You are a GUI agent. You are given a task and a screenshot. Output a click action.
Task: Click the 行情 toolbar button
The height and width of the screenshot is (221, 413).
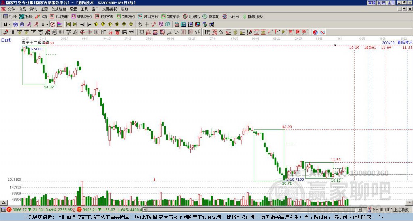tap(10, 16)
